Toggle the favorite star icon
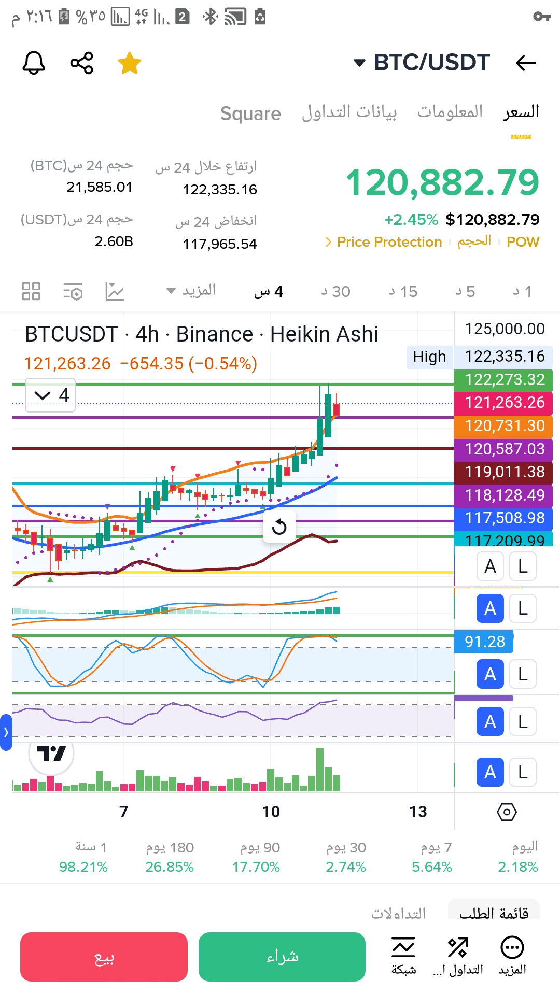The width and height of the screenshot is (560, 995). tap(129, 63)
